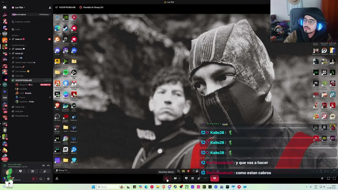This screenshot has height=190, width=338.
Task: Invite people icon below the stream
Action: (x=57, y=178)
